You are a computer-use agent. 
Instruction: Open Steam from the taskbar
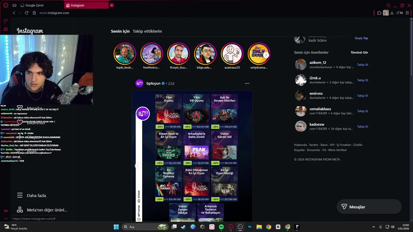click(x=183, y=227)
